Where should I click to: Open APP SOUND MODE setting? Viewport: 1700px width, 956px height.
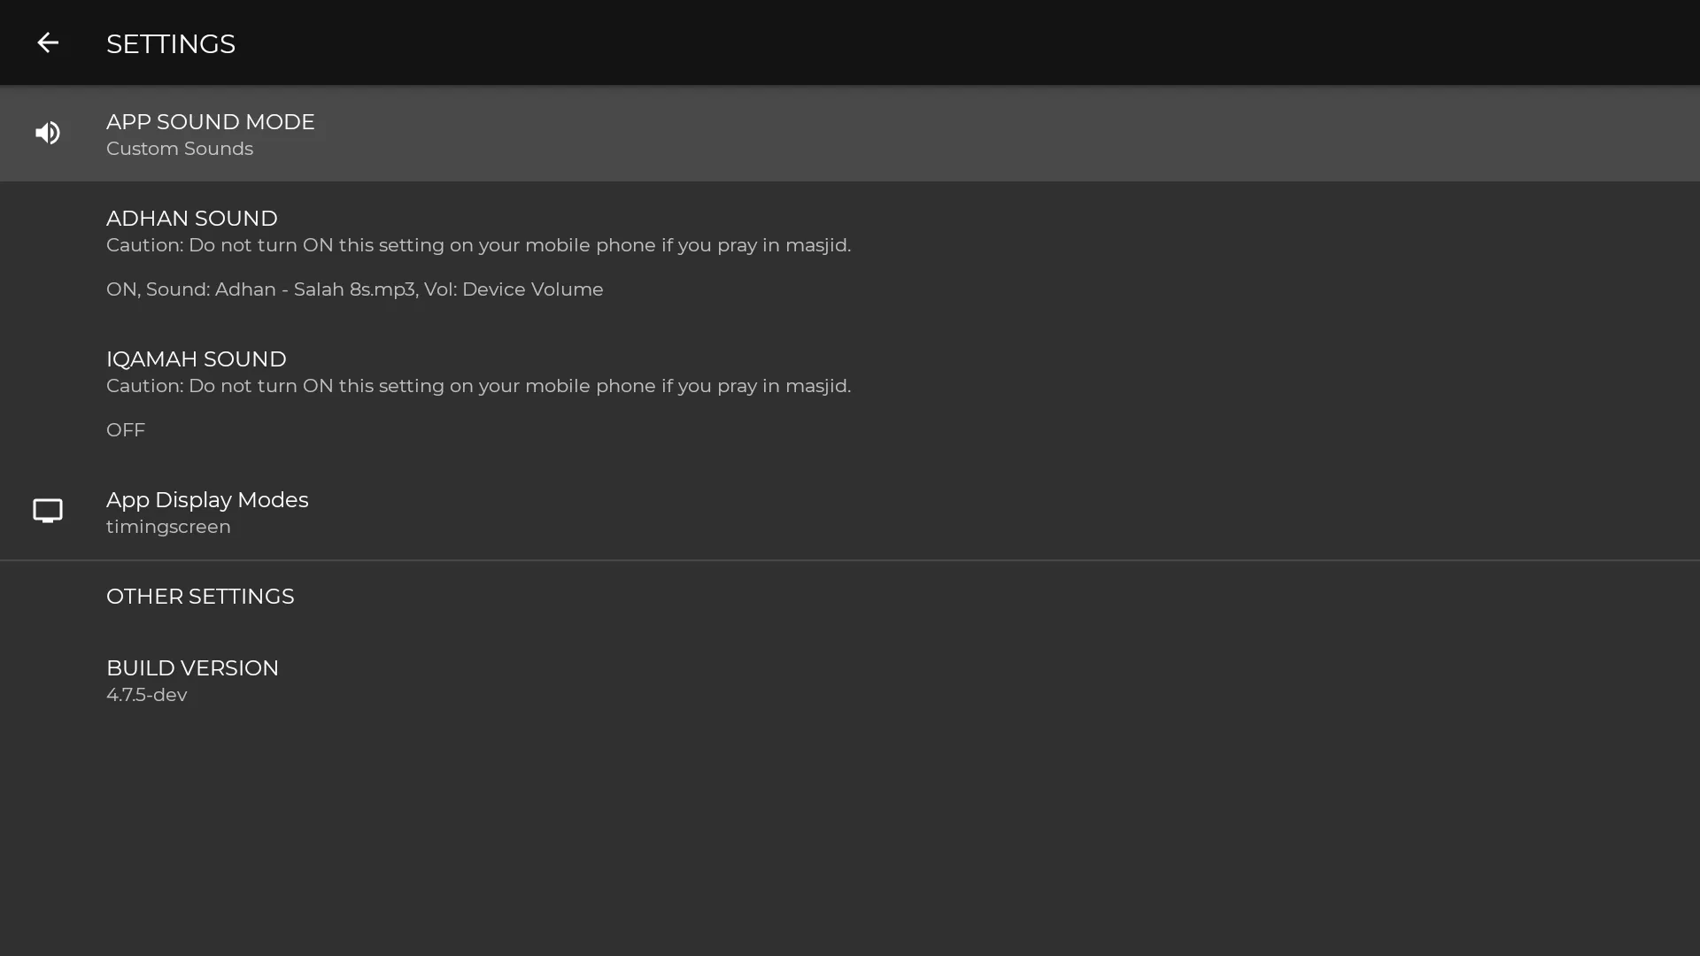coord(850,134)
